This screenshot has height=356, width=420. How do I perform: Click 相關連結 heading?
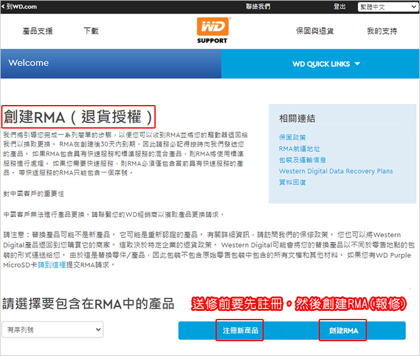(x=297, y=118)
